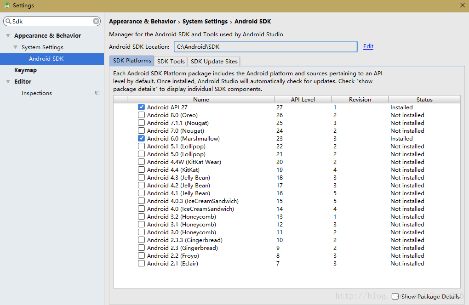Clear the search field with the X icon
This screenshot has width=469, height=305.
[96, 21]
